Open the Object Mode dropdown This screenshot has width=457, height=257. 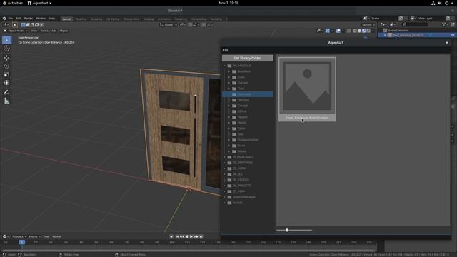point(16,31)
